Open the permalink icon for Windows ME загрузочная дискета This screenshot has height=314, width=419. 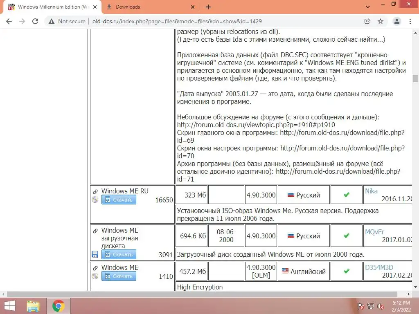[x=95, y=231]
